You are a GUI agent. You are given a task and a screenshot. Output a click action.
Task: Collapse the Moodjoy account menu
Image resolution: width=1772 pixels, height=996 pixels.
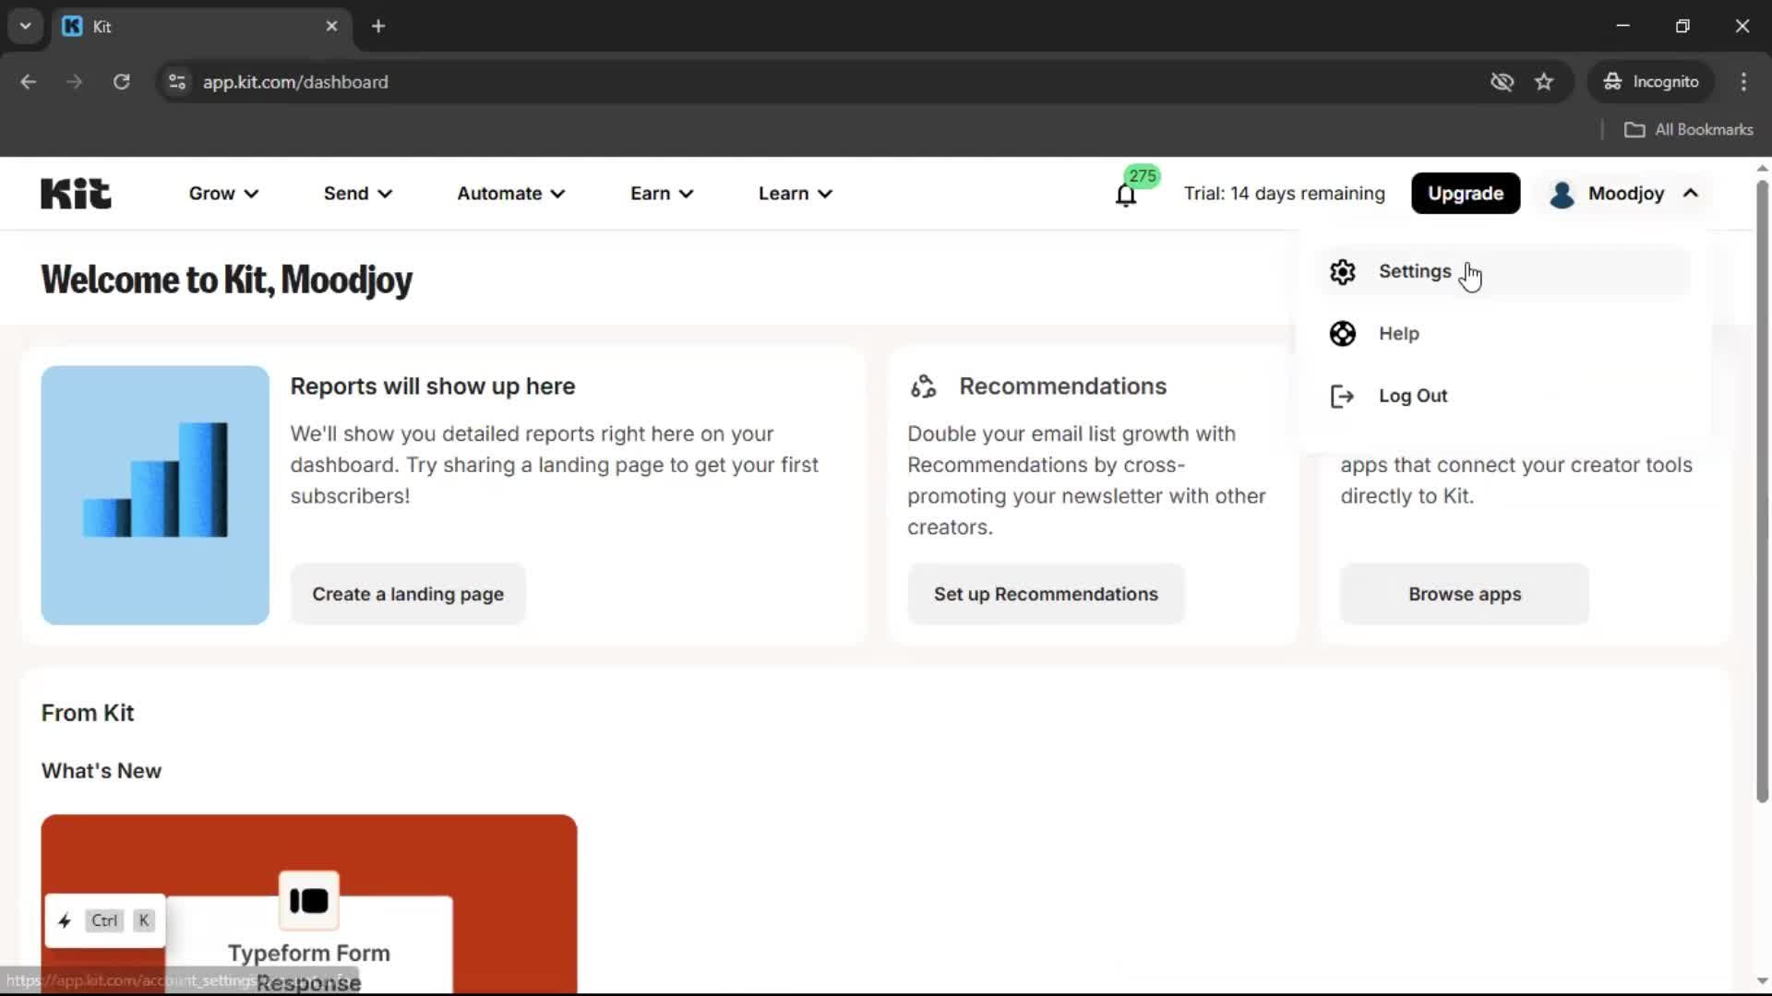[x=1625, y=194]
